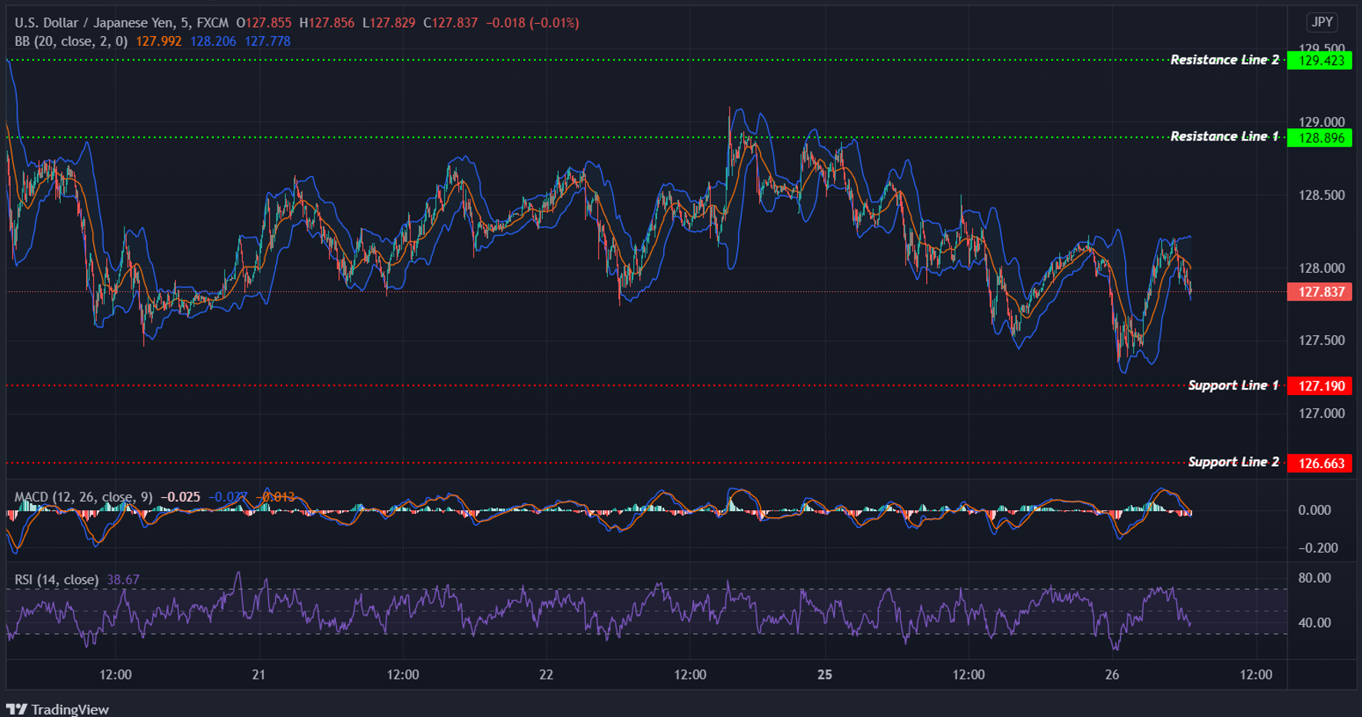1362x717 pixels.
Task: Click the TradingView logo at bottom left
Action: point(58,708)
